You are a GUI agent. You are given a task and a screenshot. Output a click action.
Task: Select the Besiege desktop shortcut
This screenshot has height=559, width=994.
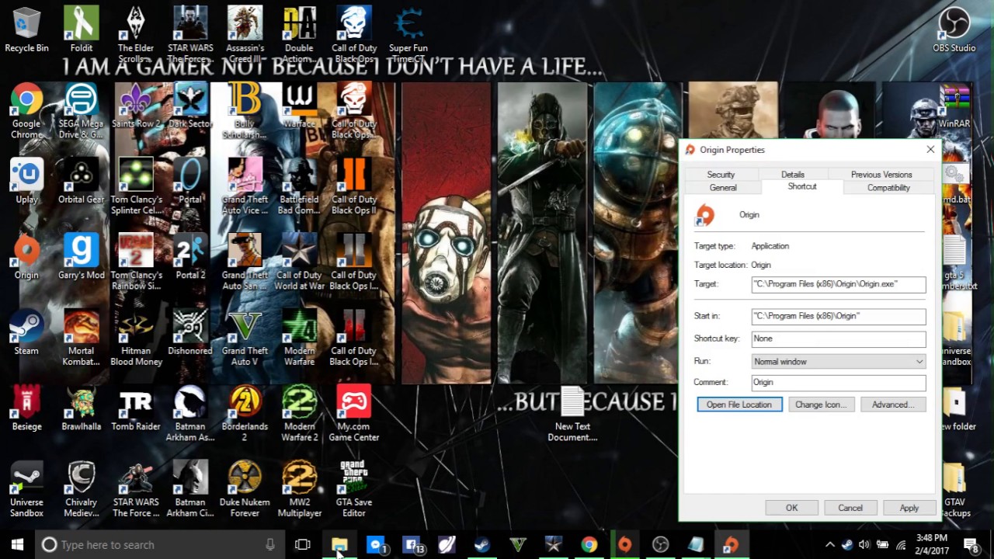click(x=26, y=409)
